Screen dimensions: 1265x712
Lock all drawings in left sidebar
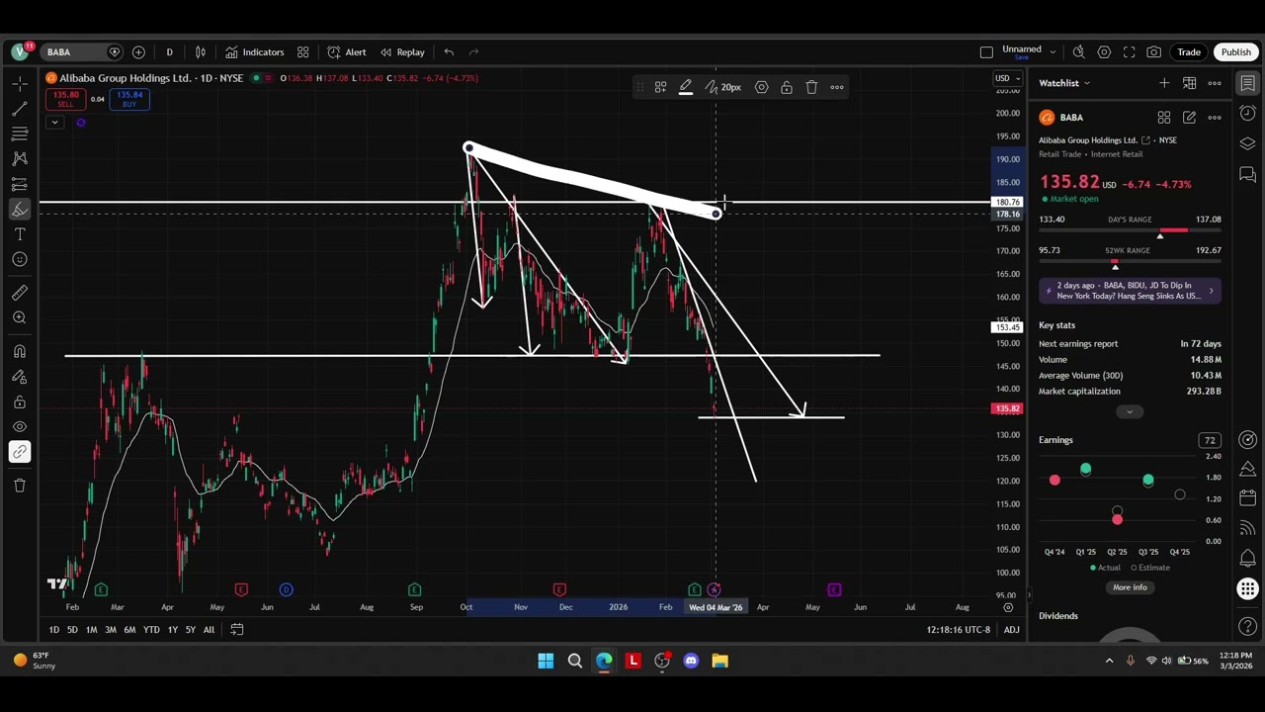click(x=19, y=401)
